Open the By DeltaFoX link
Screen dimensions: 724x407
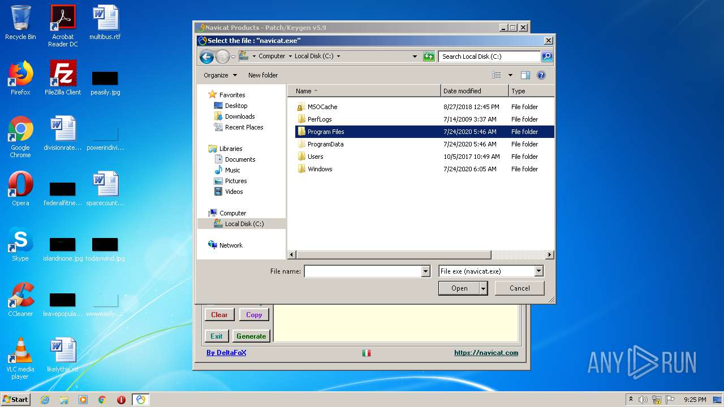226,353
